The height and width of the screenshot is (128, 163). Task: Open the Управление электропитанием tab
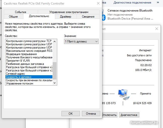tap(69, 12)
